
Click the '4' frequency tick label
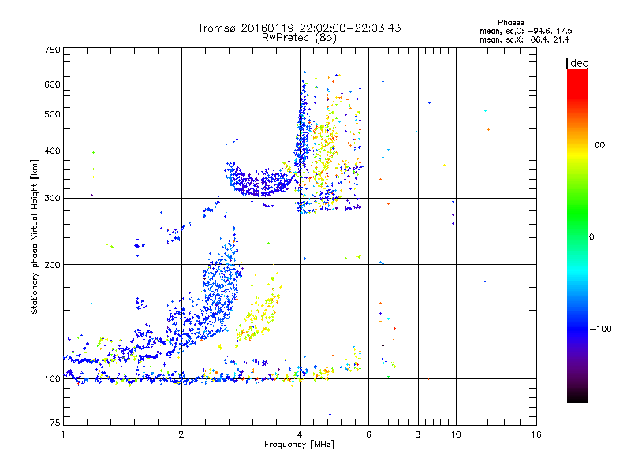[x=300, y=434]
